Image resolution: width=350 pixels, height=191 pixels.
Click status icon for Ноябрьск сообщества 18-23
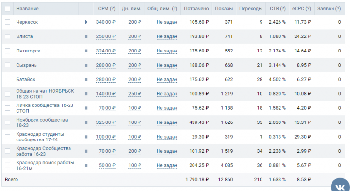(86, 122)
